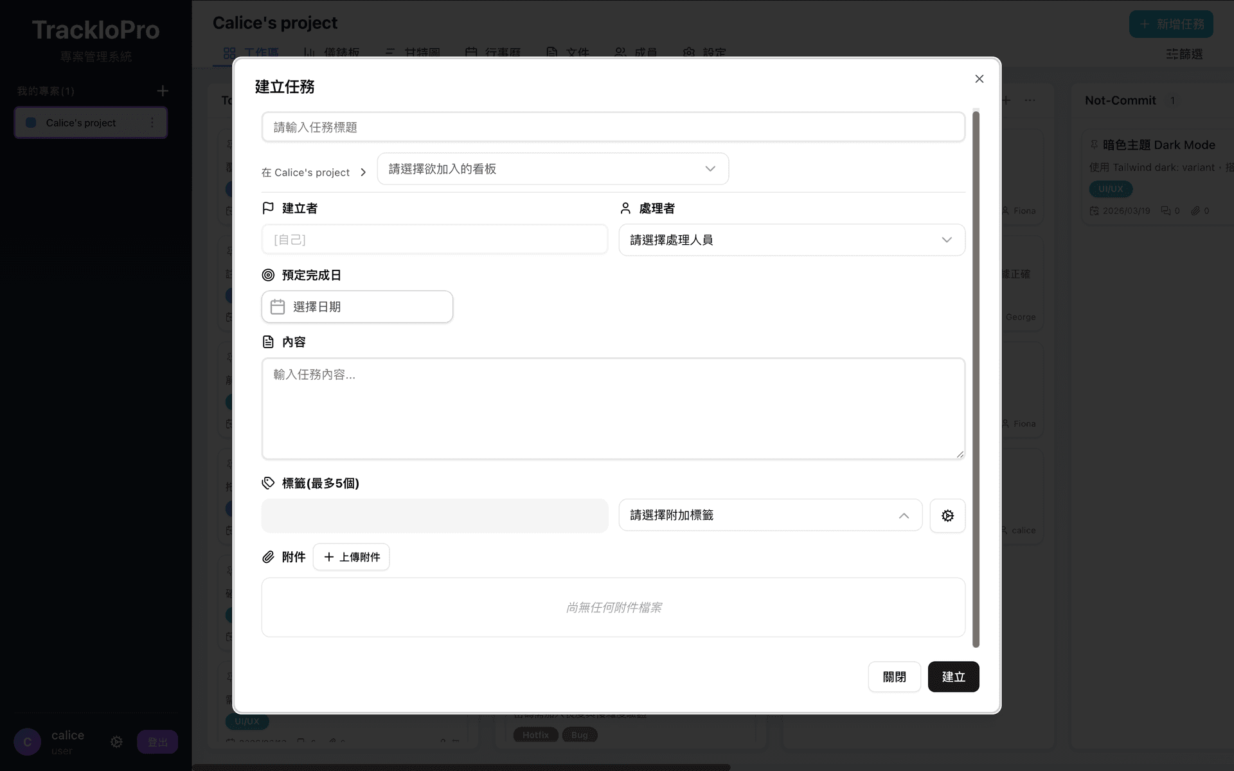Viewport: 1234px width, 771px height.
Task: Click the Bug tag behind the dialog
Action: click(580, 735)
